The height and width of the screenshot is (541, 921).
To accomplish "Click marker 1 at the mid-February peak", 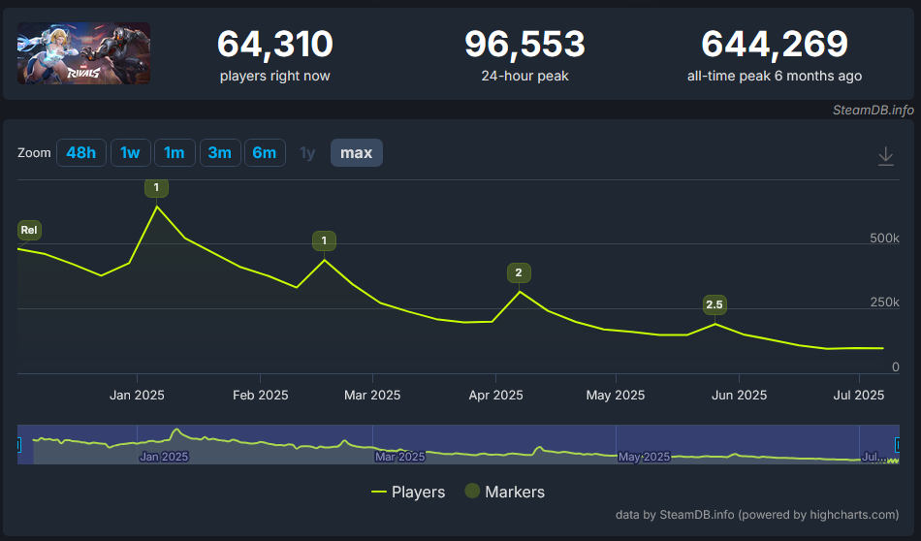I will [x=324, y=240].
